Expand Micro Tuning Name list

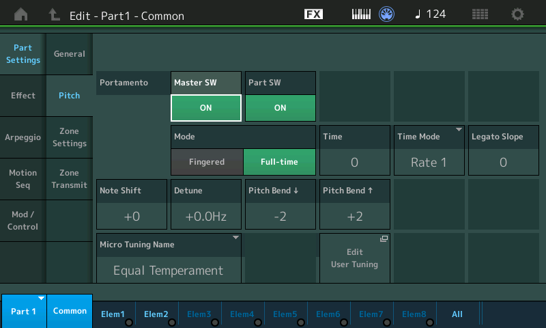[x=169, y=258]
